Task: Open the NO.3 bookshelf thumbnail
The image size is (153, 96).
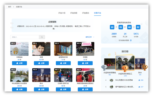Action: pyautogui.click(x=63, y=49)
